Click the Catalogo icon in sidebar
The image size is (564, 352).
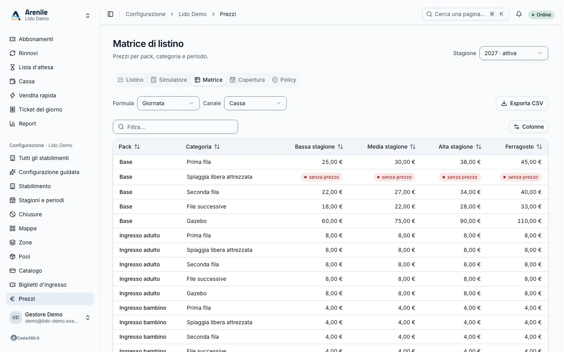point(13,271)
